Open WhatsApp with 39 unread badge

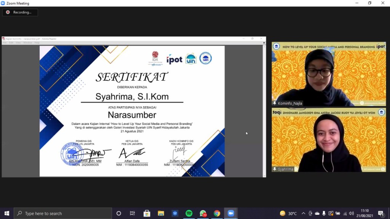[203, 213]
